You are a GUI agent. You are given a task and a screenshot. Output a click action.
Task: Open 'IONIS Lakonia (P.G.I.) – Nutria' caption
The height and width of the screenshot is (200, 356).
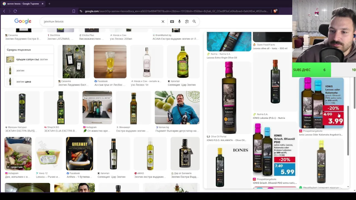(269, 118)
